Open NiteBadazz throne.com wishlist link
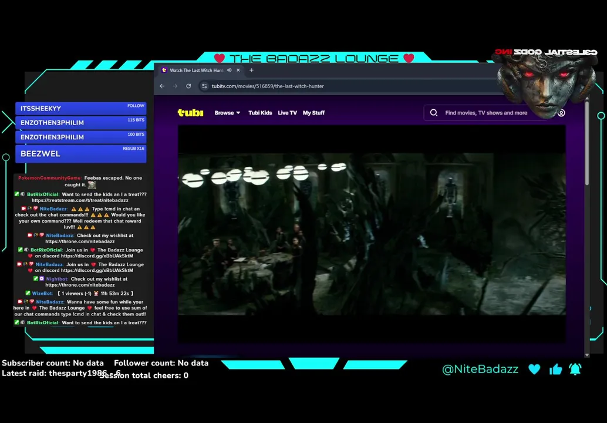This screenshot has height=423, width=607. click(80, 241)
